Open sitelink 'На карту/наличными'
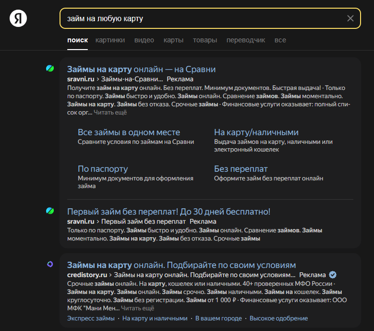Image resolution: width=374 pixels, height=331 pixels. coord(256,132)
